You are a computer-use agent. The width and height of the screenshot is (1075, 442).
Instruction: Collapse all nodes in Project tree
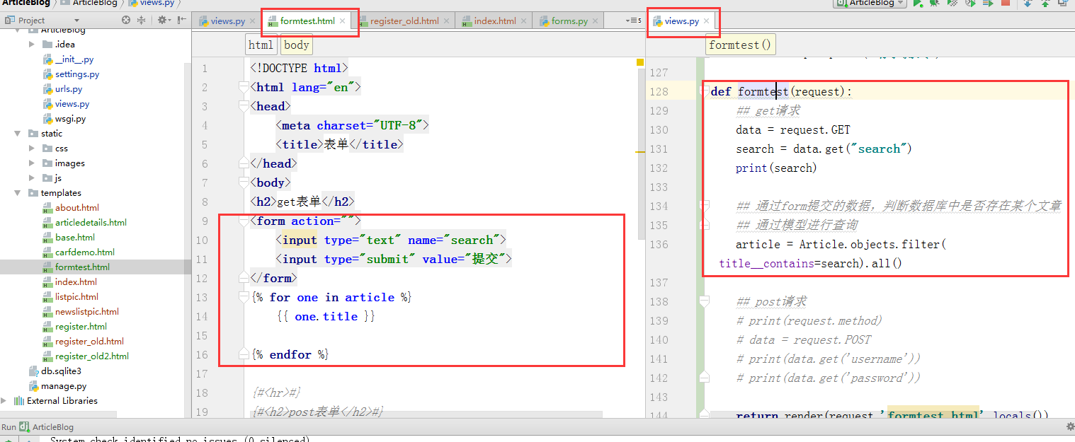tap(142, 20)
